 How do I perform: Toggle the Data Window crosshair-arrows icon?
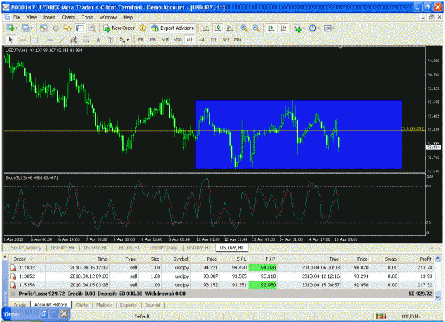56,28
